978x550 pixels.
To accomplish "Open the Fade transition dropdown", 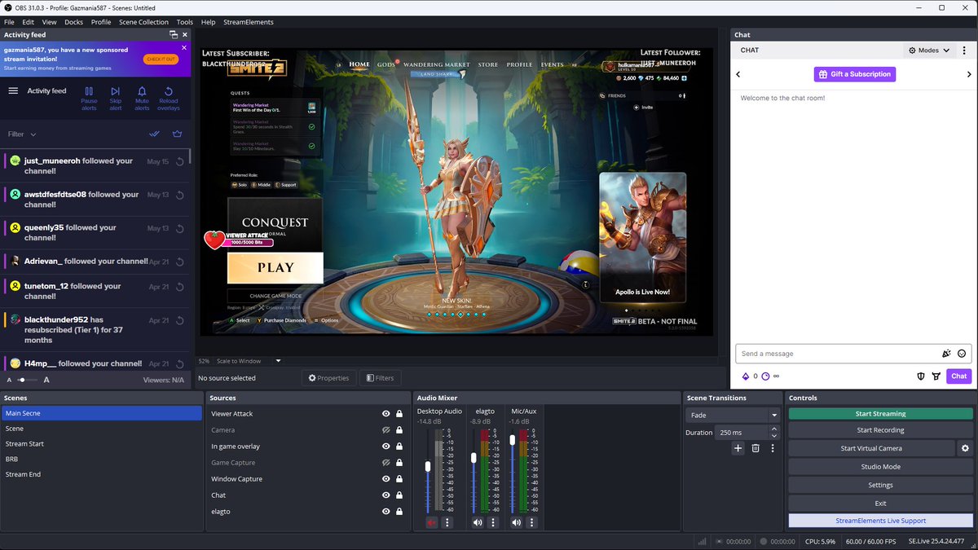I will pyautogui.click(x=733, y=415).
